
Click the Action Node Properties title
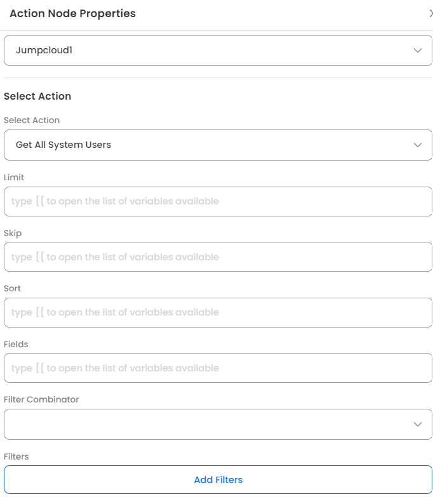point(72,13)
